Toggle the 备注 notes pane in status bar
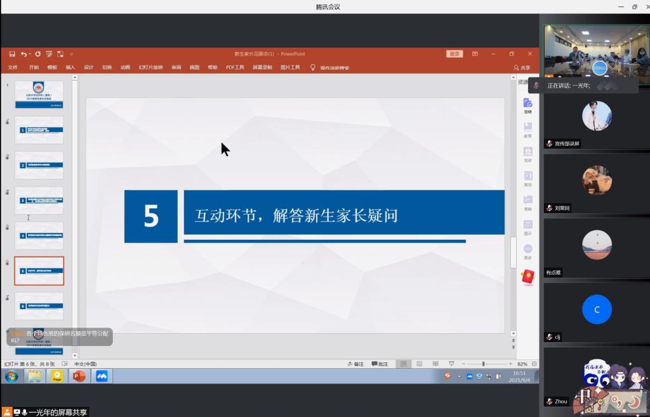 (x=355, y=364)
